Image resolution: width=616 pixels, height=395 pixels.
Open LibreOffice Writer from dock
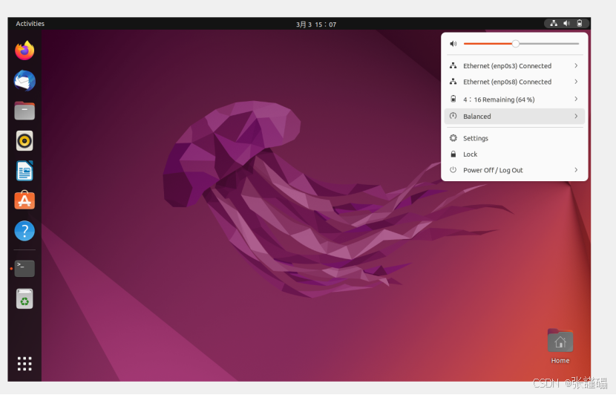coord(24,171)
